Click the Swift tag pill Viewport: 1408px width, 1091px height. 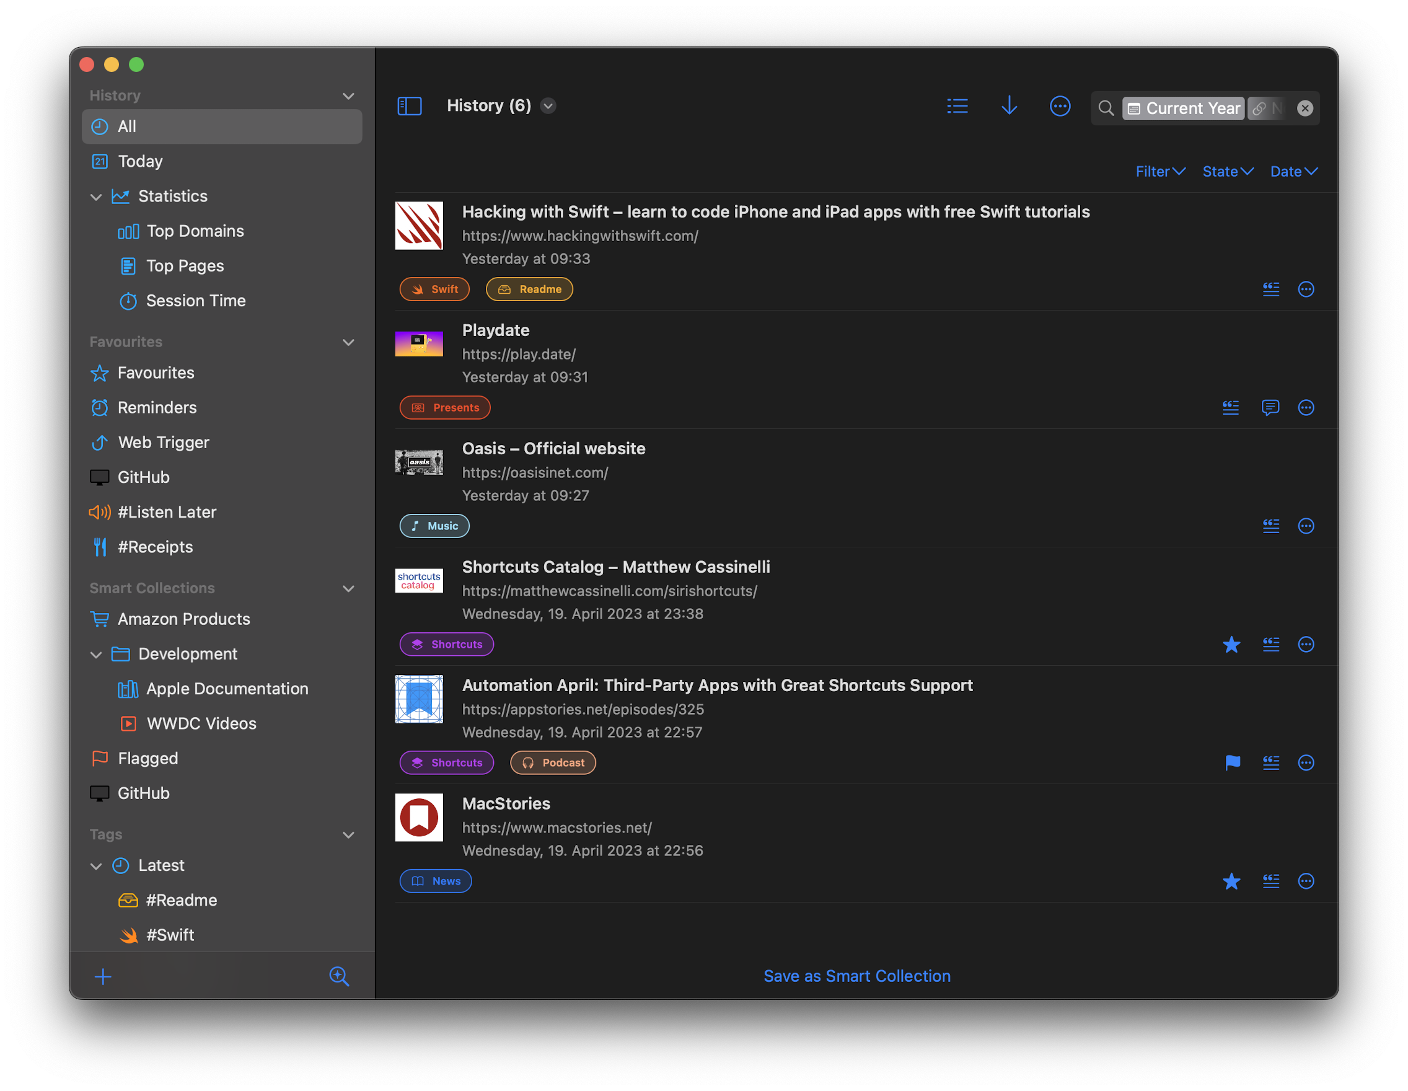[434, 289]
